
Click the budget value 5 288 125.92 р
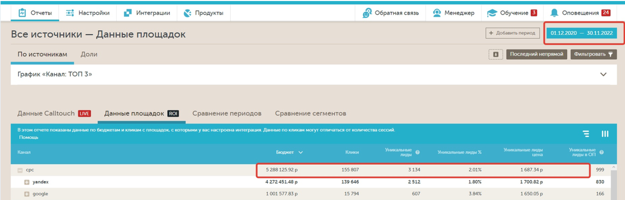[x=282, y=170]
